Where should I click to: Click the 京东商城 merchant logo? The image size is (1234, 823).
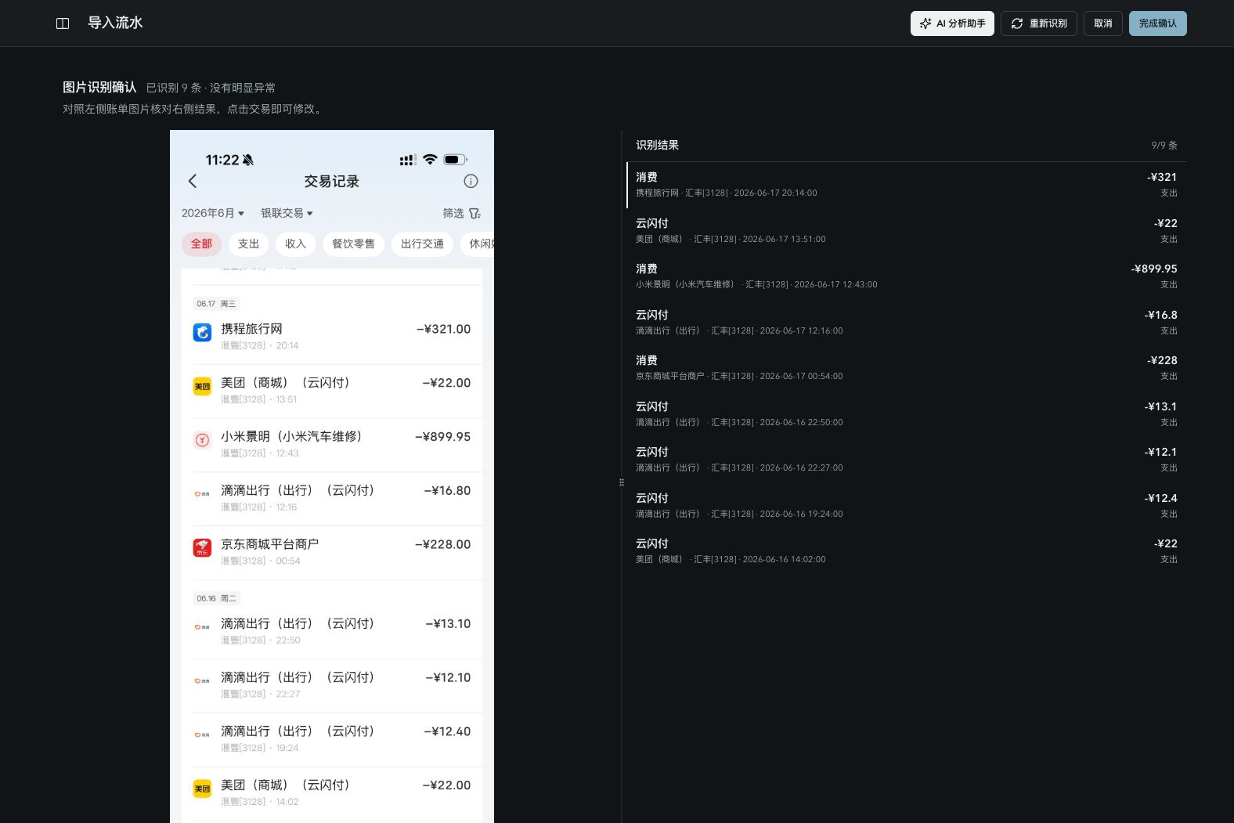(202, 548)
